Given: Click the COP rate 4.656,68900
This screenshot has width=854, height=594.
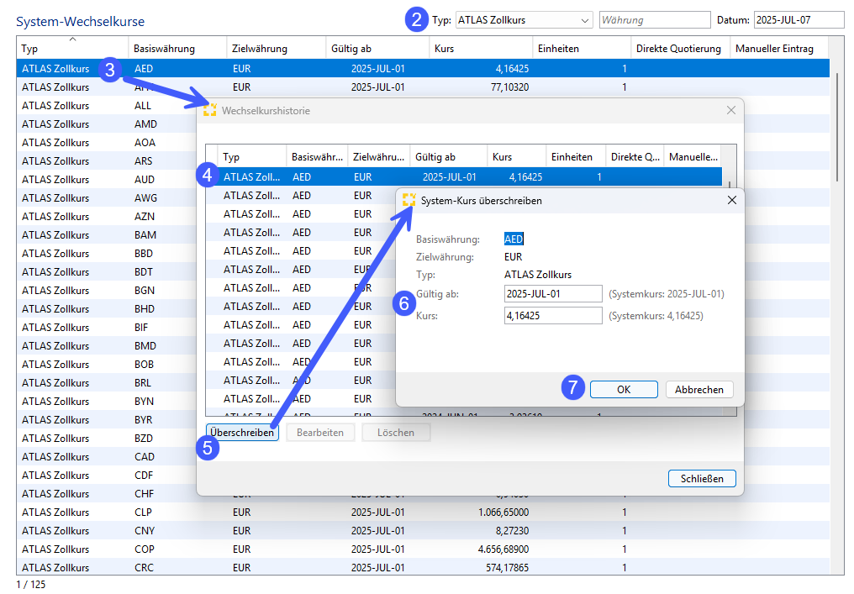Looking at the screenshot, I should (x=503, y=550).
